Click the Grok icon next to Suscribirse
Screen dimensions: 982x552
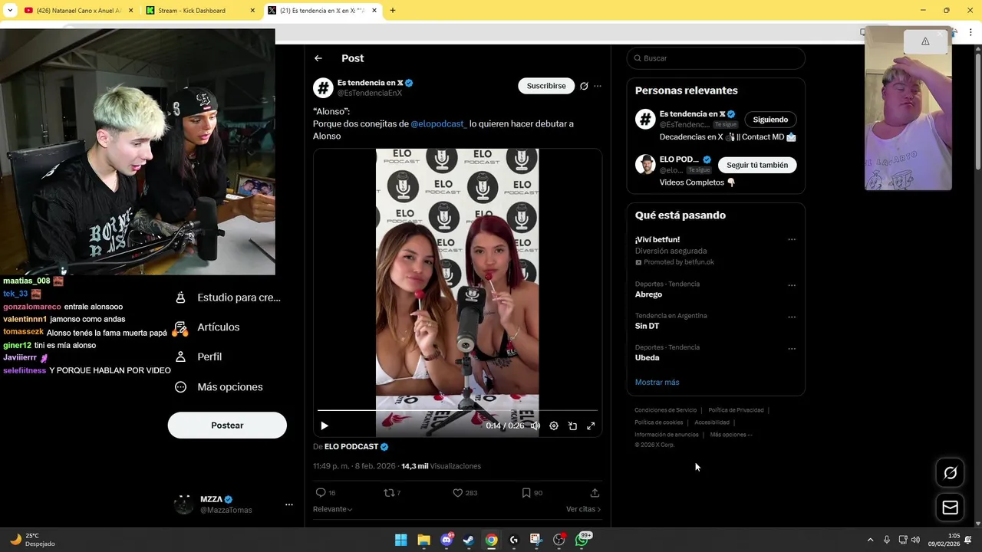tap(584, 86)
